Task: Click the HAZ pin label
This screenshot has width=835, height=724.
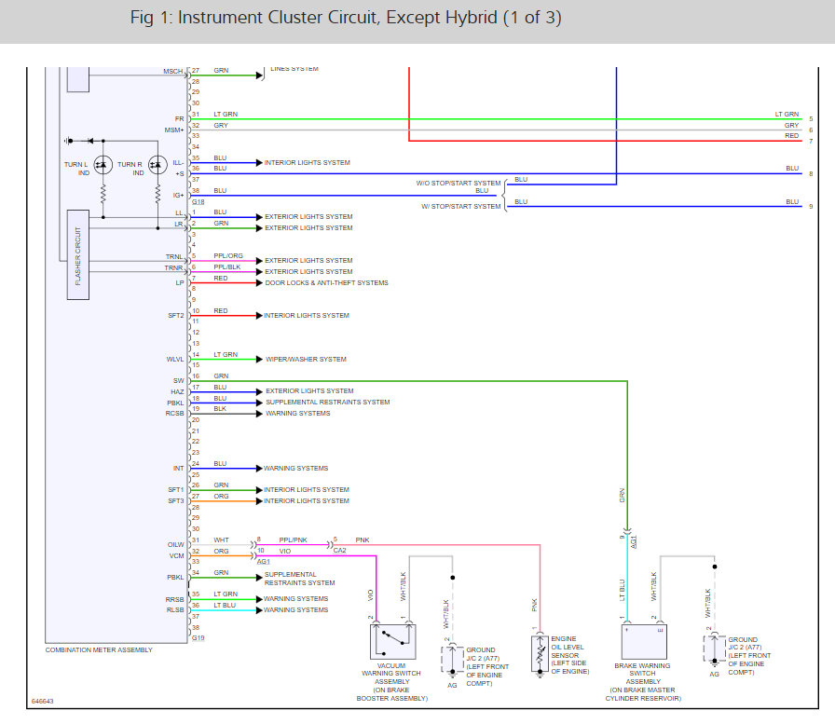Action: tap(177, 392)
